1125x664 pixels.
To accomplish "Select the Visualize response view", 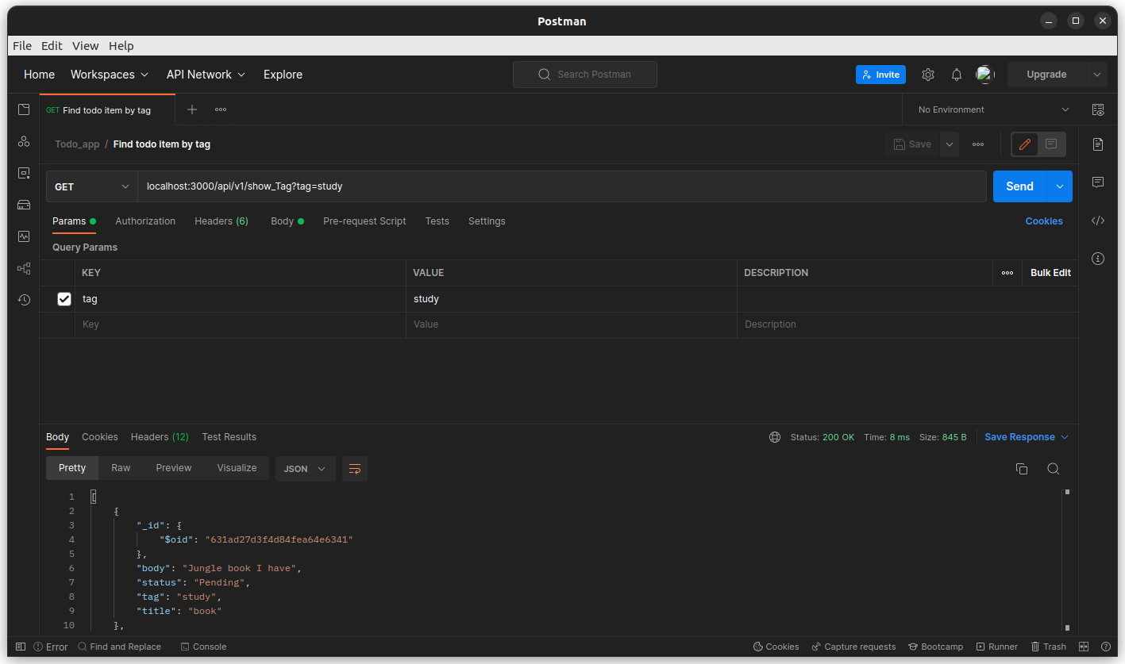I will point(237,468).
